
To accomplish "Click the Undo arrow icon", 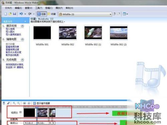I will pyautogui.click(x=21, y=14).
